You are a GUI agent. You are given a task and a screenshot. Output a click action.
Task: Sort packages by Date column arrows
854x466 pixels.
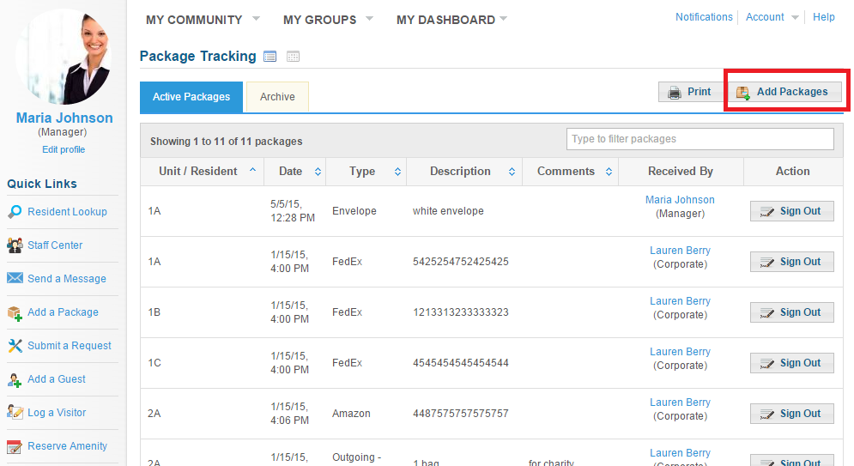click(318, 172)
